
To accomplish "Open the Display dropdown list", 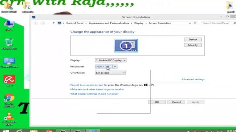I will coord(111,60).
